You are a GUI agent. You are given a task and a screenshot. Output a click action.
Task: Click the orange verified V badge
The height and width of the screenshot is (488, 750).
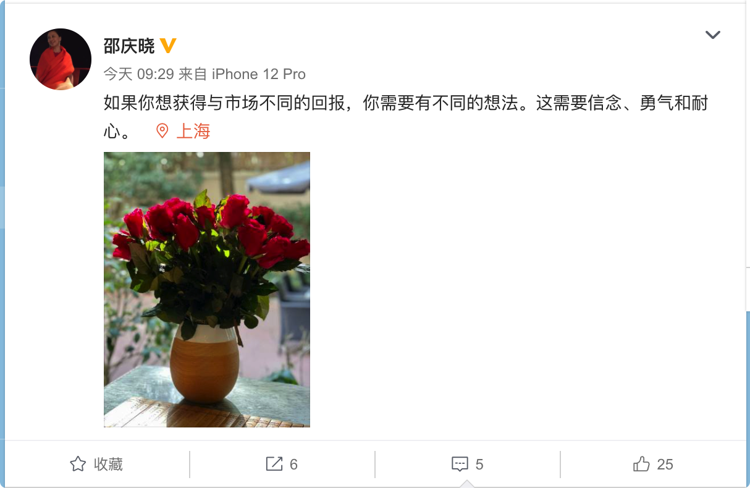click(168, 45)
